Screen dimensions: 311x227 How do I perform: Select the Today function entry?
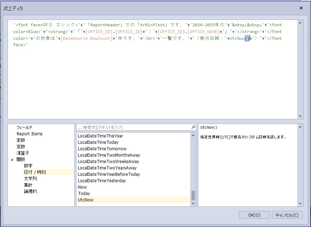pos(84,194)
